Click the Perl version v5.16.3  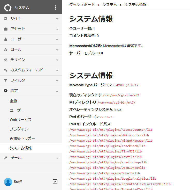[106, 117]
